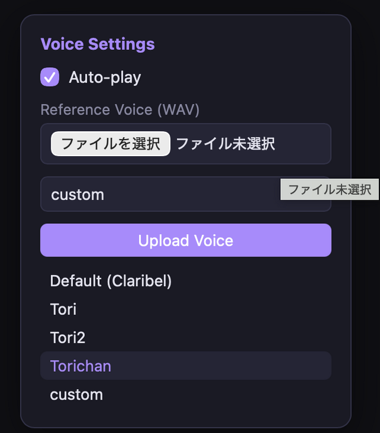Click "(Claribel)" in the first voice entry
Screen dimensions: 380x433
point(139,281)
